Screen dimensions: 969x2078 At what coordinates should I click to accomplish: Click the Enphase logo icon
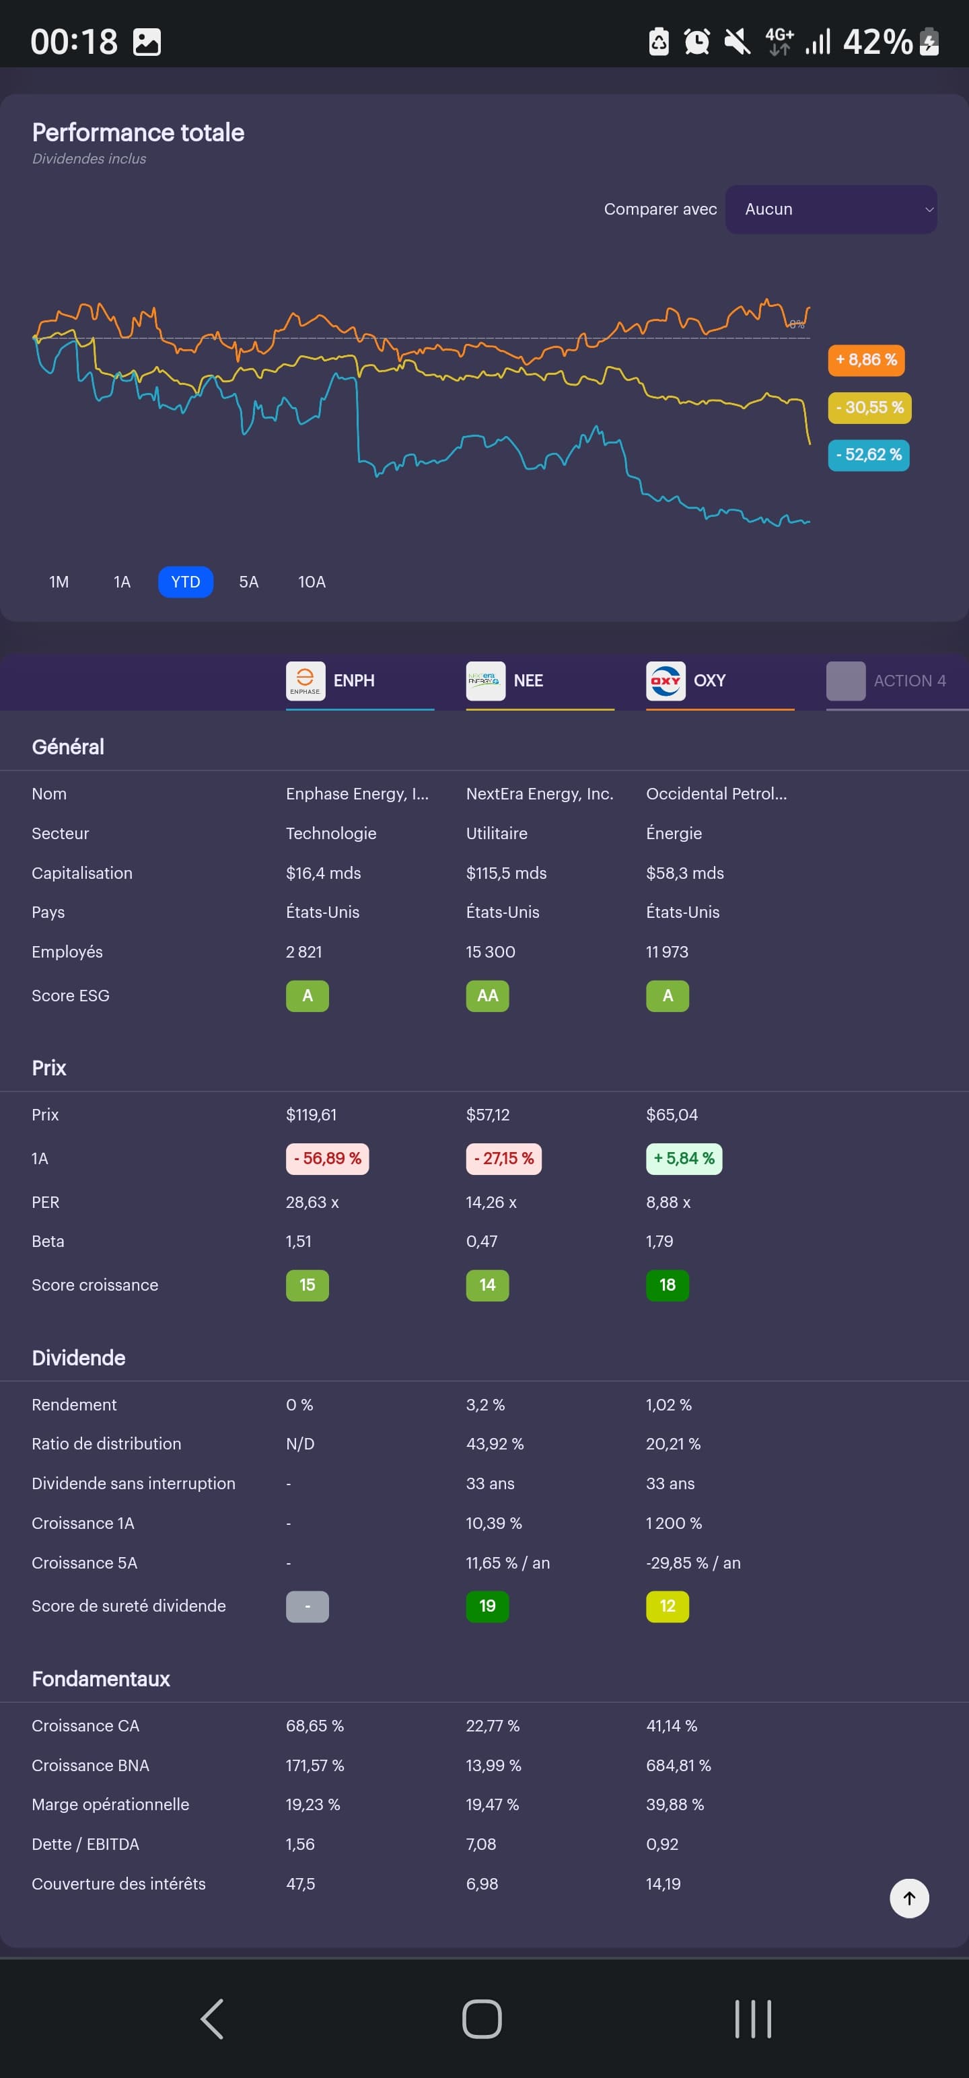pos(306,681)
